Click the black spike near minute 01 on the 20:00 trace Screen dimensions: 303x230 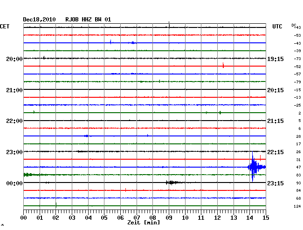pyautogui.click(x=44, y=58)
